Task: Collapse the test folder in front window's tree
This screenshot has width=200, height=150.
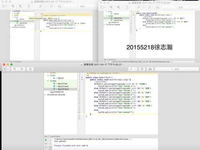Action: point(48,81)
